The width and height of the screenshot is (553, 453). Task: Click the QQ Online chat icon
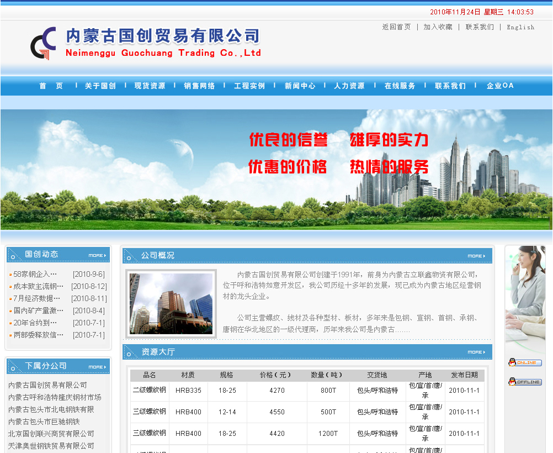click(x=525, y=362)
